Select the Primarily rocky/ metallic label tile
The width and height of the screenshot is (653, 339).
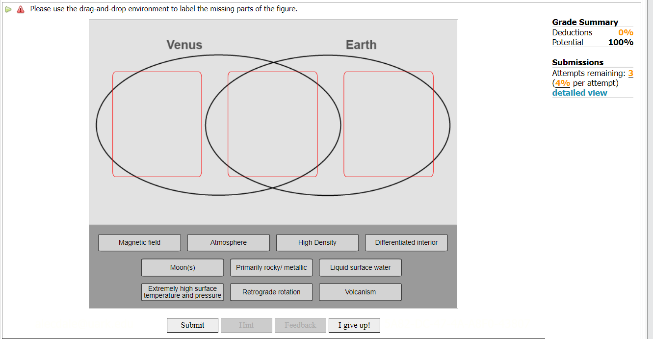click(x=271, y=267)
